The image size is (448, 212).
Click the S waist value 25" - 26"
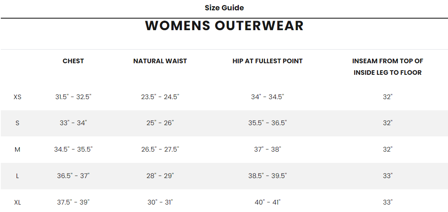click(160, 123)
